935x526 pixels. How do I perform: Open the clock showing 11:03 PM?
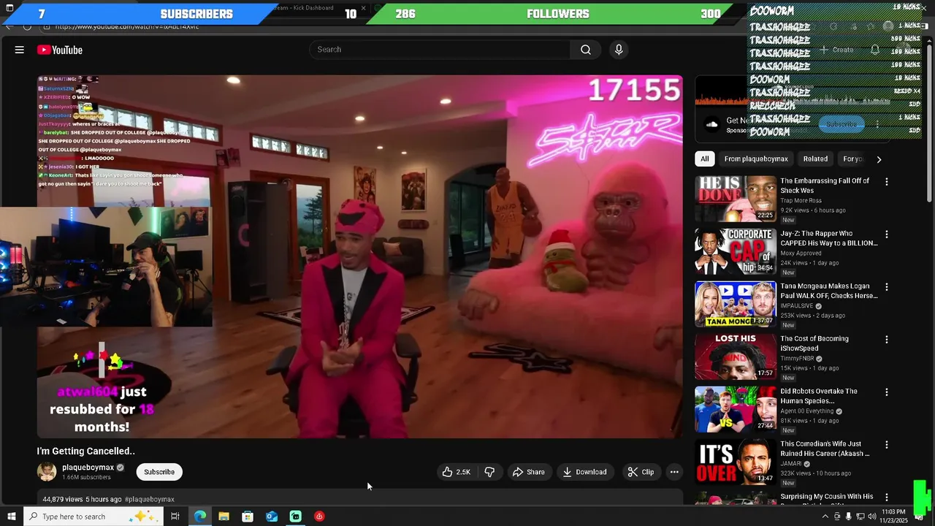click(893, 517)
